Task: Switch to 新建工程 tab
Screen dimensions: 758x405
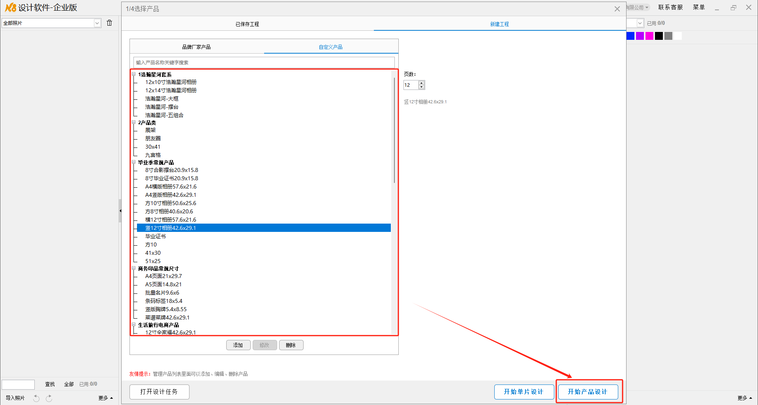Action: (499, 24)
